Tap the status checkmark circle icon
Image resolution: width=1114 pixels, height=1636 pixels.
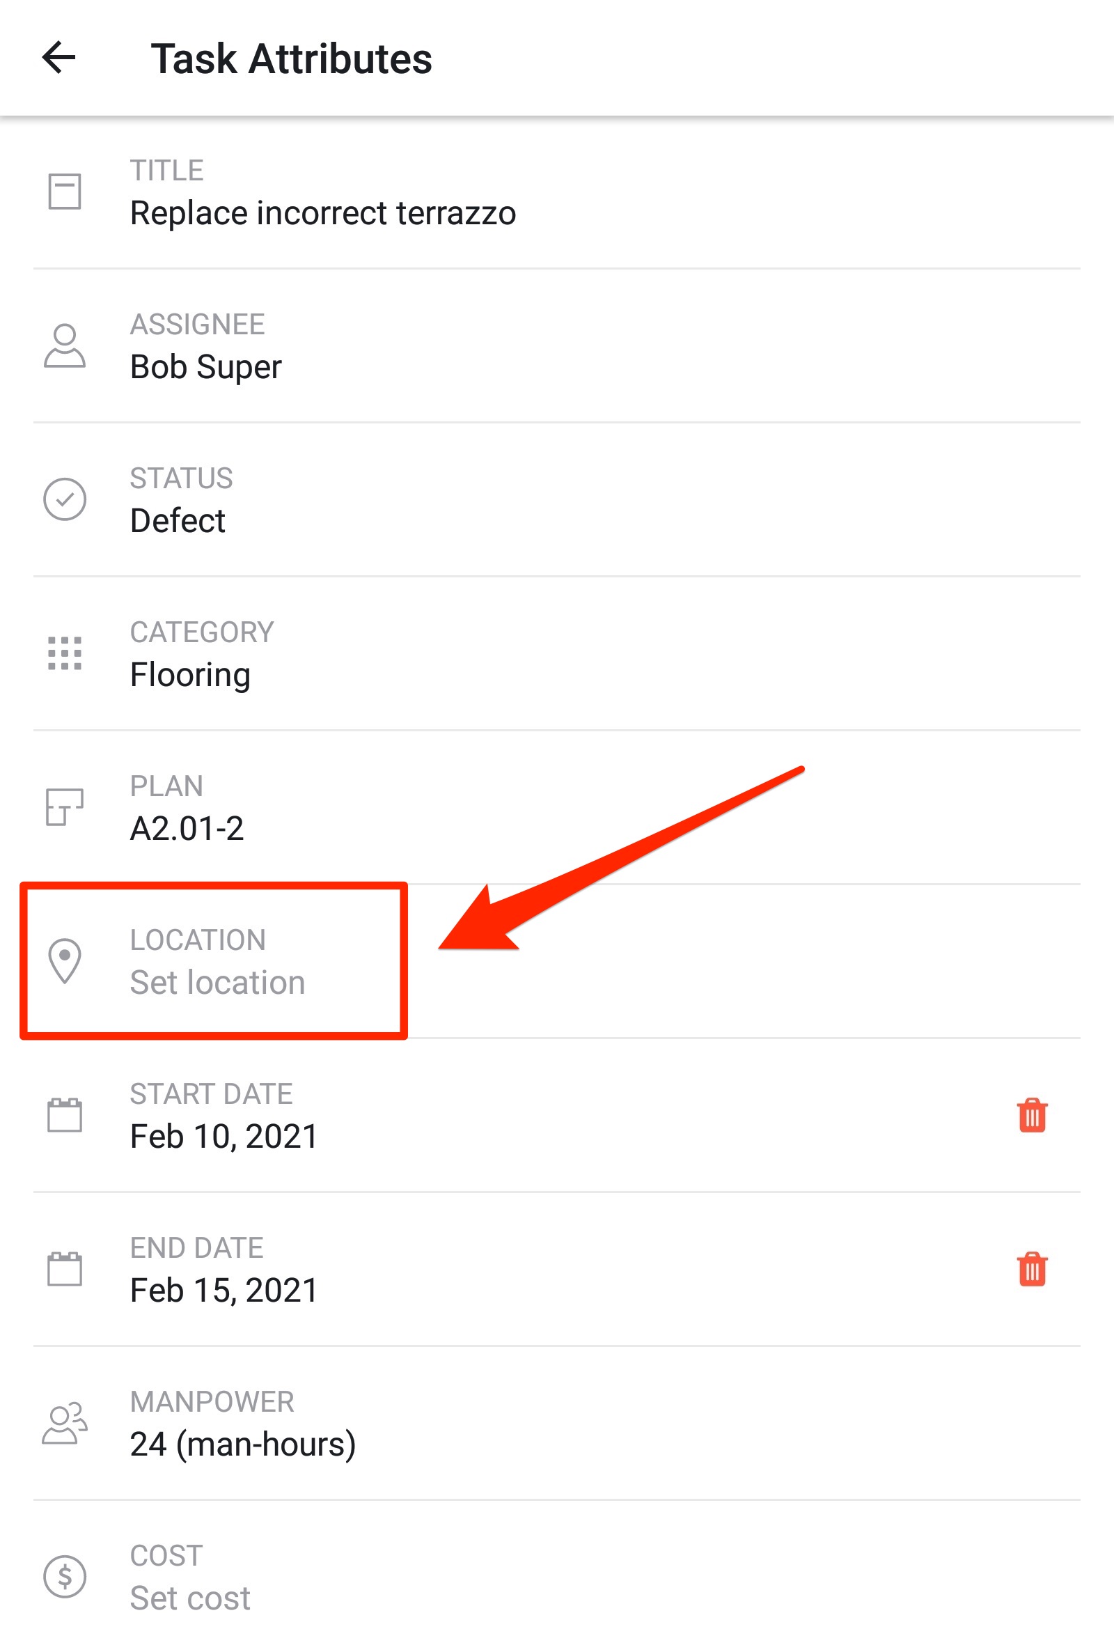65,499
